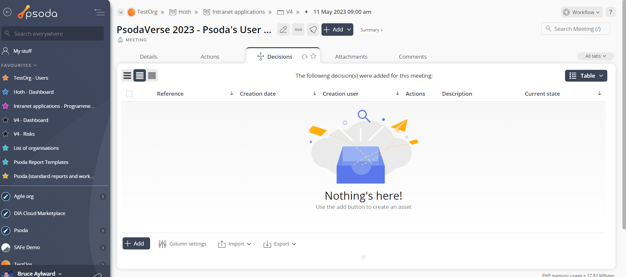Viewport: 626px width, 277px height.
Task: Open My stuff in sidebar
Action: pyautogui.click(x=23, y=51)
